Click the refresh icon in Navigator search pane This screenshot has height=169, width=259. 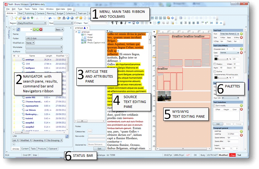[18, 29]
